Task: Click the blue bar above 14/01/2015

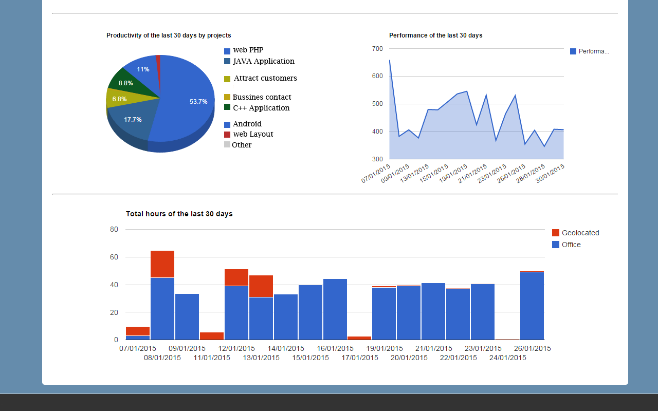Action: (286, 317)
